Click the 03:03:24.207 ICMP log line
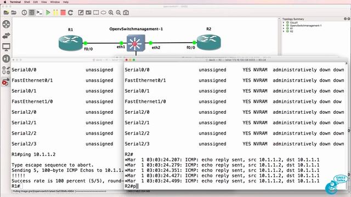This screenshot has width=351, height=197. (x=222, y=160)
